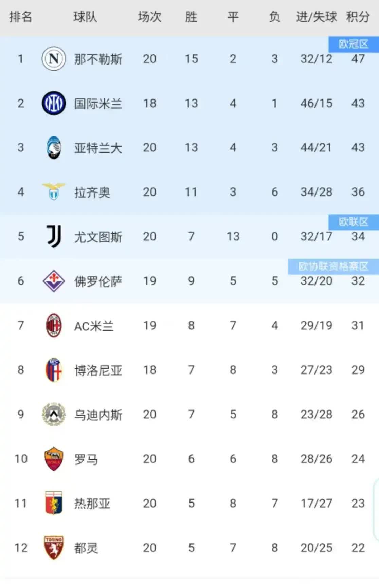Open team page for 那不勒斯
The height and width of the screenshot is (584, 379).
tap(98, 59)
